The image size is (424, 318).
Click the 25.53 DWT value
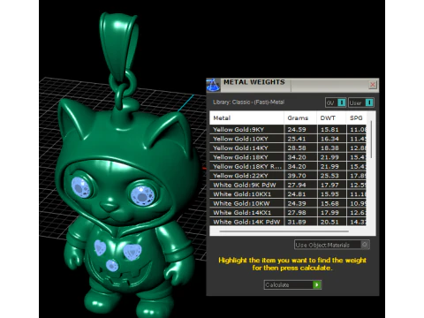pyautogui.click(x=329, y=176)
